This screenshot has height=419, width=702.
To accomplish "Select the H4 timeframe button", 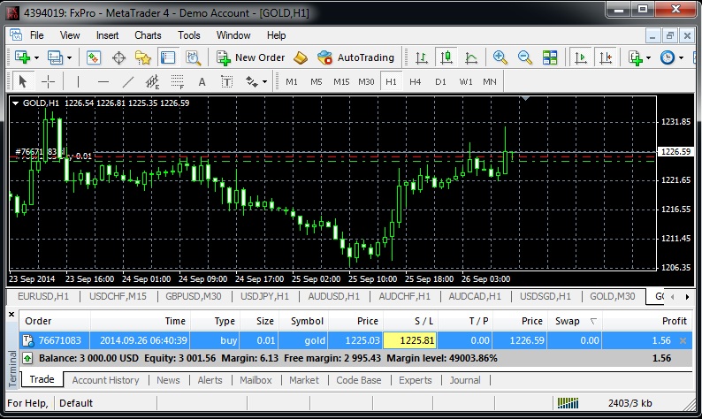I will (x=415, y=81).
